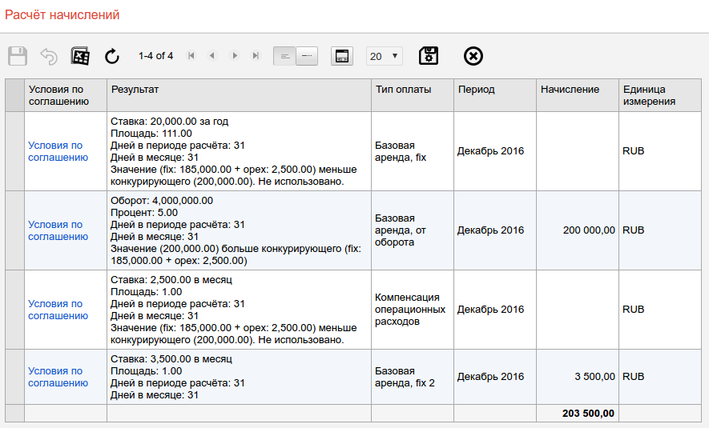Screen dimensions: 709x428
Task: Toggle the single-line row view button
Action: (307, 56)
